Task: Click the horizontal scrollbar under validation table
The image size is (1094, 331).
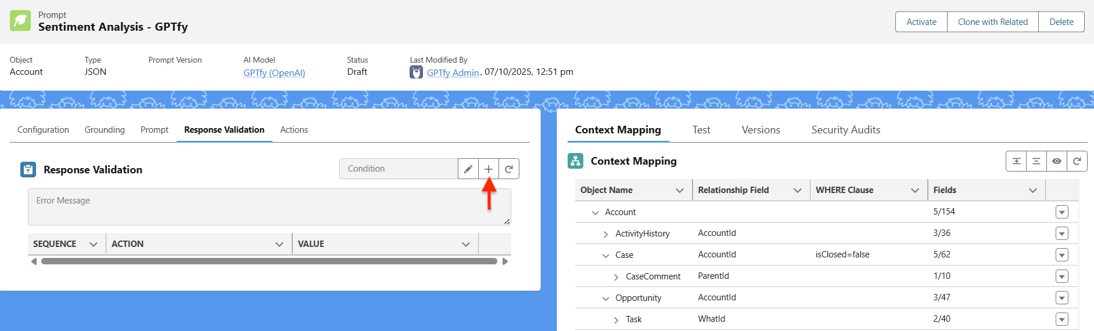Action: click(269, 261)
